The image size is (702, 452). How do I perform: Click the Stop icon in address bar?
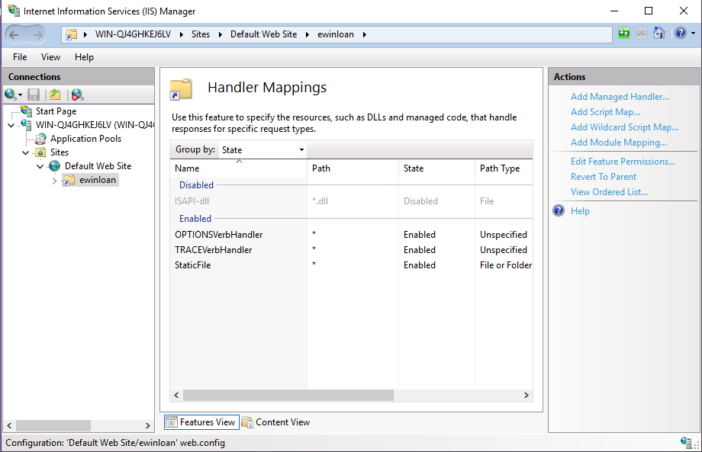642,33
